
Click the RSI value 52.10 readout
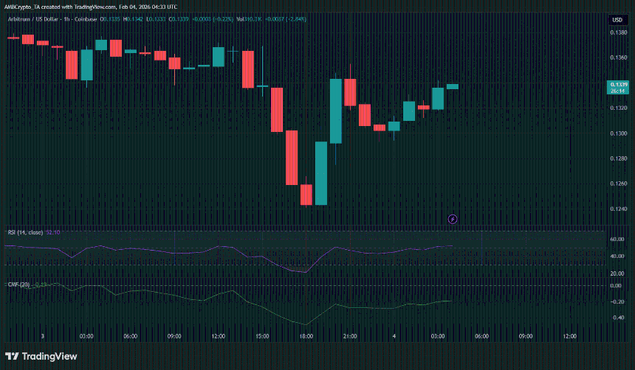coord(53,232)
